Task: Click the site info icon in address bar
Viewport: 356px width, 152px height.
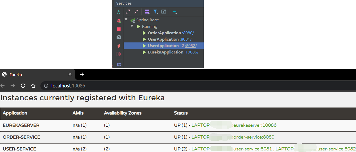Action: pyautogui.click(x=46, y=86)
